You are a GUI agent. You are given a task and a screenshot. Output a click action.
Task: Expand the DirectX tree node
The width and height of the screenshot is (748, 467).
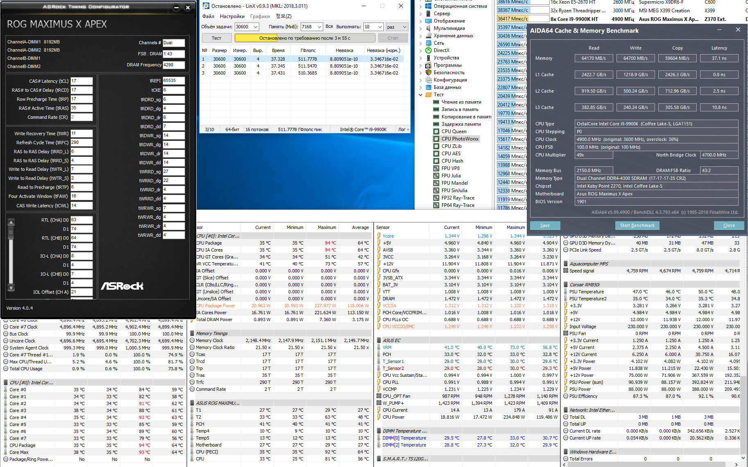pos(420,50)
